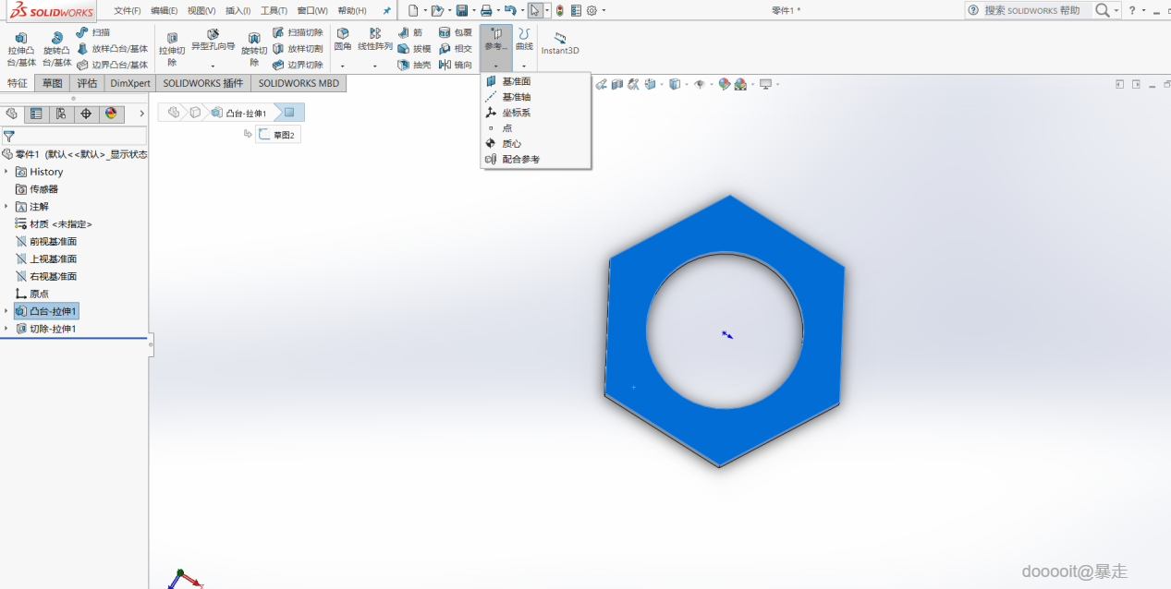Select 前视基准面 in feature tree
1171x589 pixels.
click(46, 242)
